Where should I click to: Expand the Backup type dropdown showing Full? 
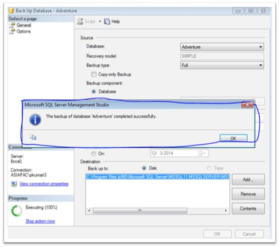point(222,65)
